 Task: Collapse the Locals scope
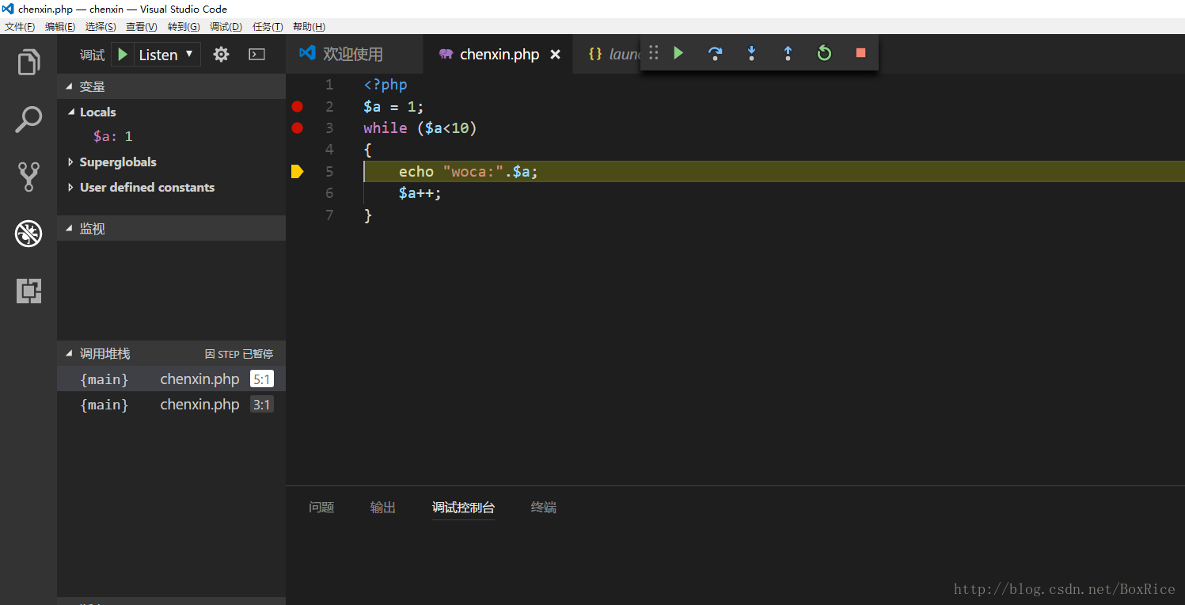tap(72, 112)
